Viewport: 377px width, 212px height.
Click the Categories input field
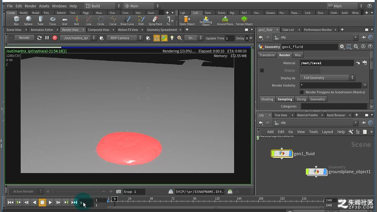pyautogui.click(x=334, y=106)
